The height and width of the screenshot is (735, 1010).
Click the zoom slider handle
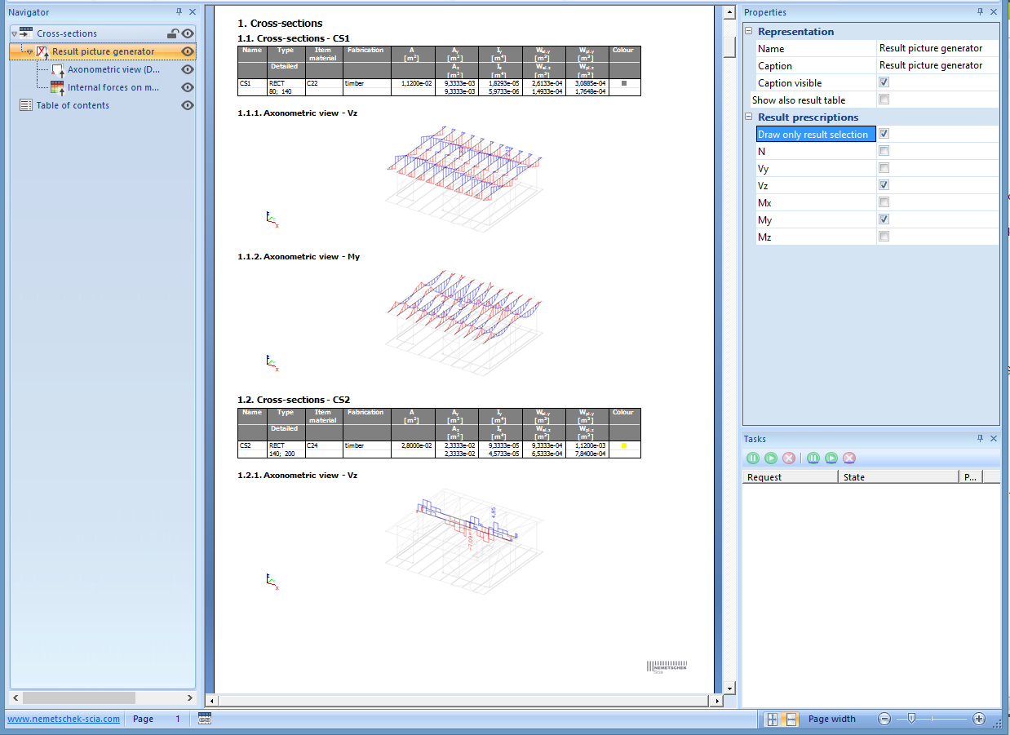coord(911,719)
